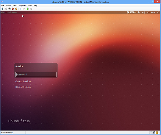
Task: Select Guest Session login option
Action: 23,82
